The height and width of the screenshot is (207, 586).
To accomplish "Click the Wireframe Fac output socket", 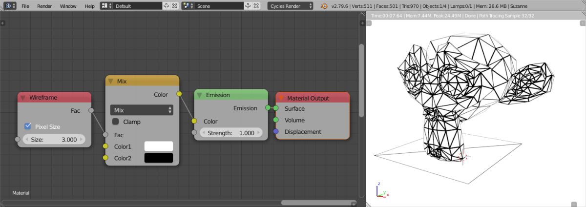I will (91, 111).
